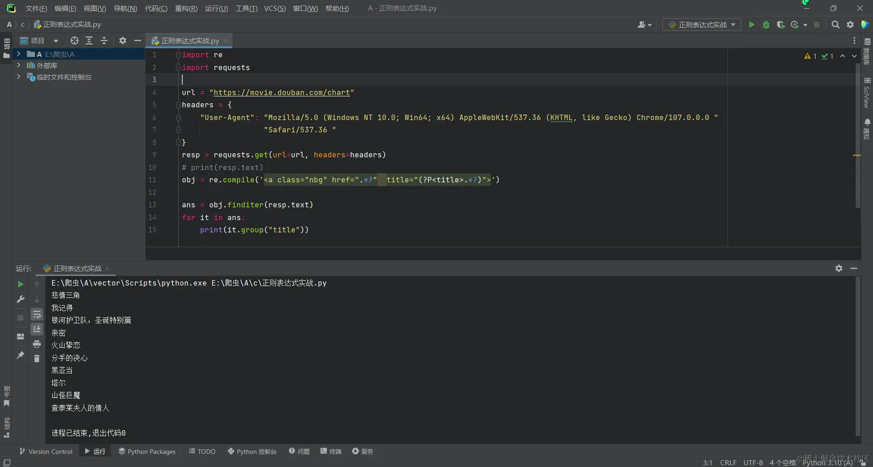
Task: Open the douban movie chart URL link
Action: (281, 92)
